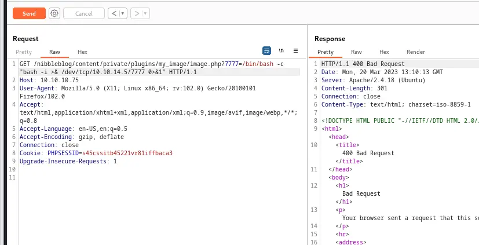Click the Request panel heading

(x=25, y=39)
